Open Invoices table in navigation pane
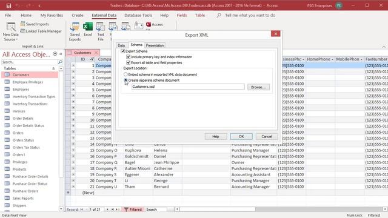 [19, 111]
